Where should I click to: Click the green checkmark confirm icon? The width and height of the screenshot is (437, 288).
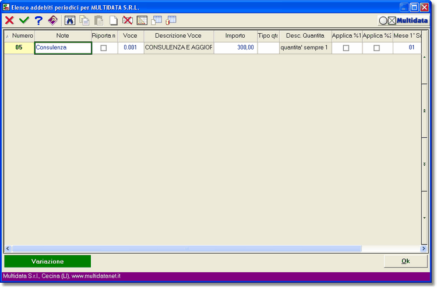click(x=24, y=20)
